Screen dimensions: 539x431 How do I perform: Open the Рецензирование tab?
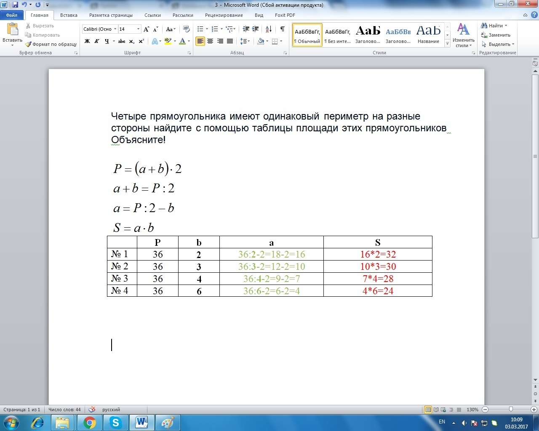coord(224,15)
